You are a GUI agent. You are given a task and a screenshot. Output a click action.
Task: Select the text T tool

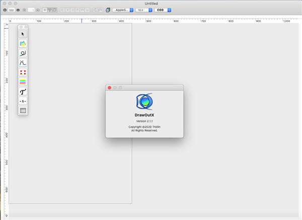[23, 91]
